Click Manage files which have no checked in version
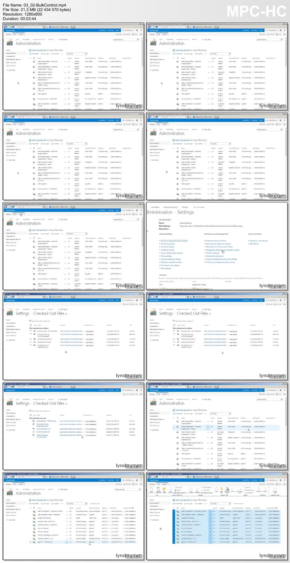Viewport: 290px width, 563px height. pyautogui.click(x=223, y=250)
